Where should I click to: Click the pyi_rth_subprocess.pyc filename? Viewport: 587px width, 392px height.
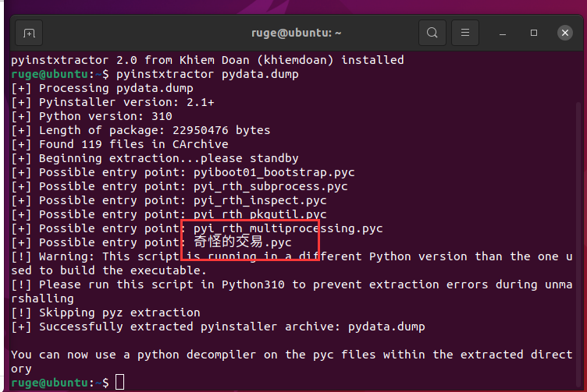click(270, 186)
